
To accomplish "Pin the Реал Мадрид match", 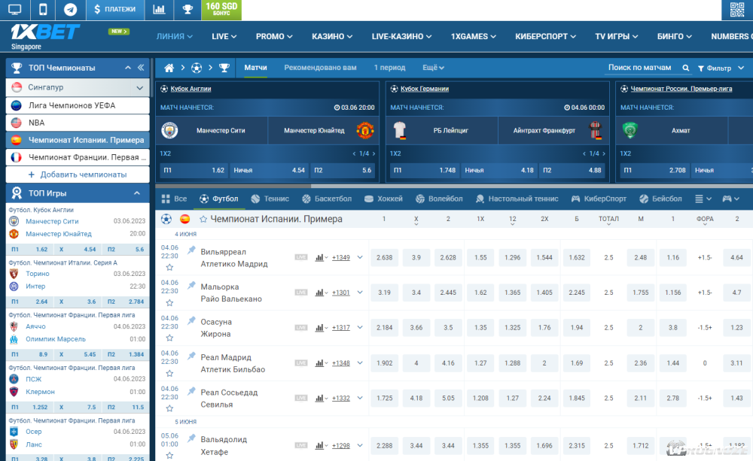I will pyautogui.click(x=191, y=356).
